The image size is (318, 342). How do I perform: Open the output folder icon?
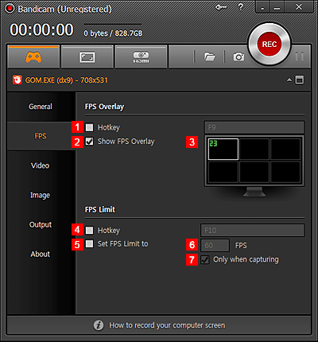point(209,56)
